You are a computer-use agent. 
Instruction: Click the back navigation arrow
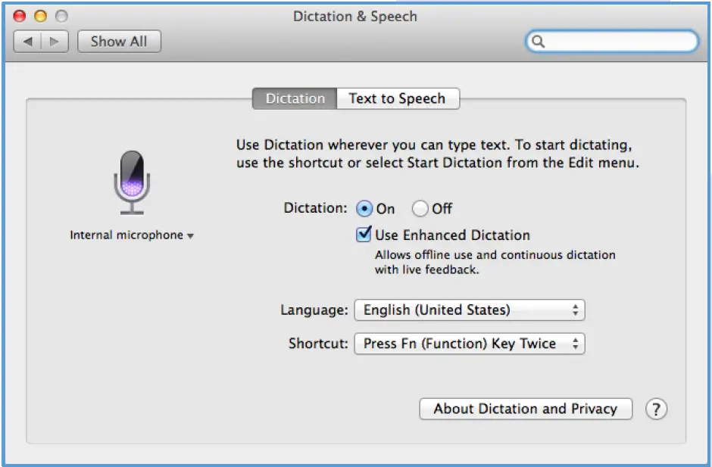28,41
